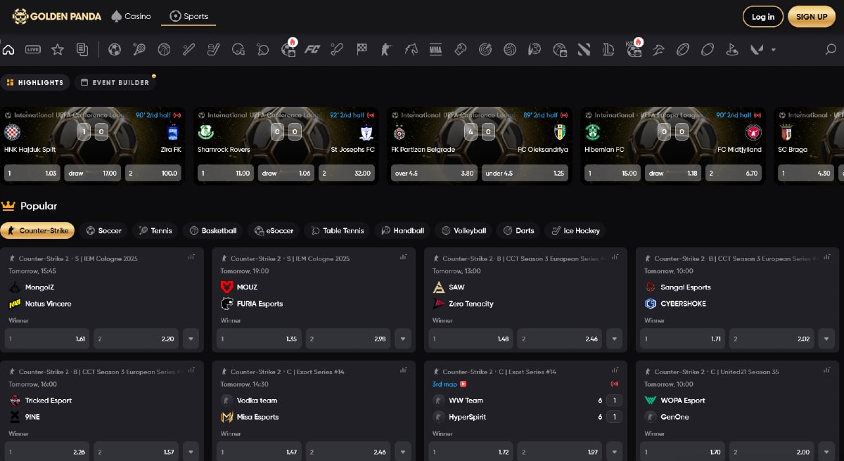Expand more markets for Vodka team vs Misa Esports

tap(403, 452)
